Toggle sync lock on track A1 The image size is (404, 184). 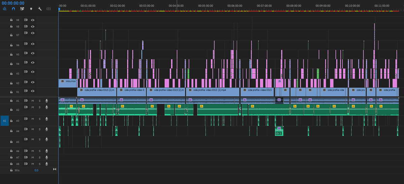[x=26, y=100]
